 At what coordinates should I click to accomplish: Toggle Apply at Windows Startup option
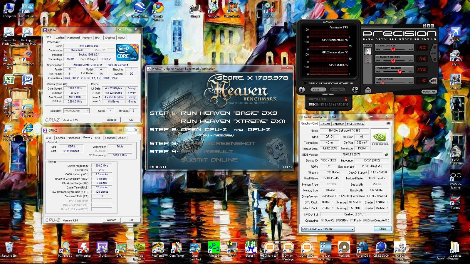click(328, 83)
